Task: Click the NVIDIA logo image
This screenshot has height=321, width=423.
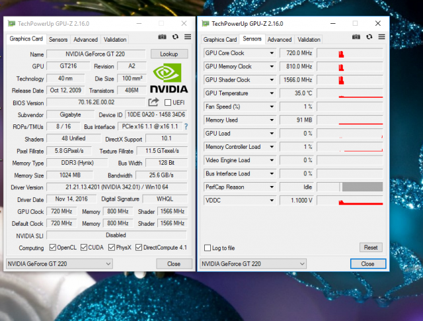Action: (169, 78)
